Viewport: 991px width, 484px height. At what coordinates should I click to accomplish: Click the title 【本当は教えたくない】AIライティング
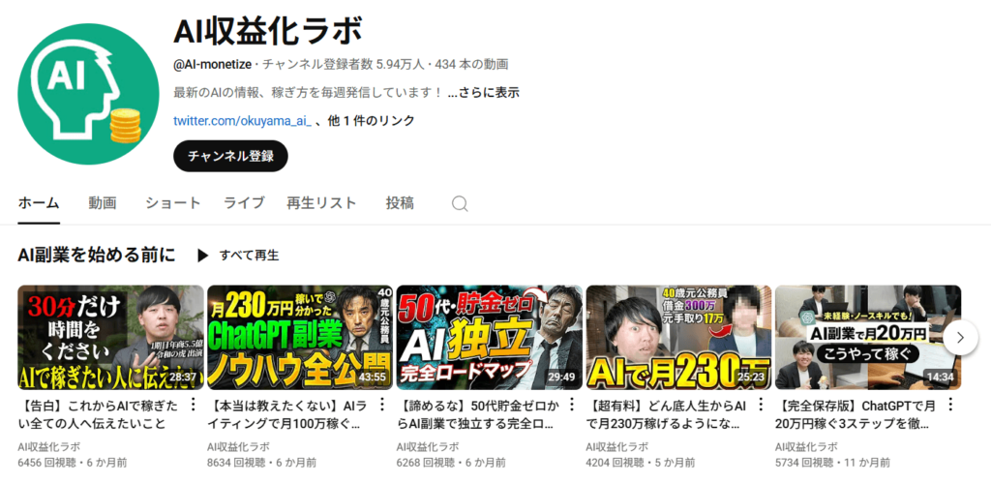click(287, 414)
